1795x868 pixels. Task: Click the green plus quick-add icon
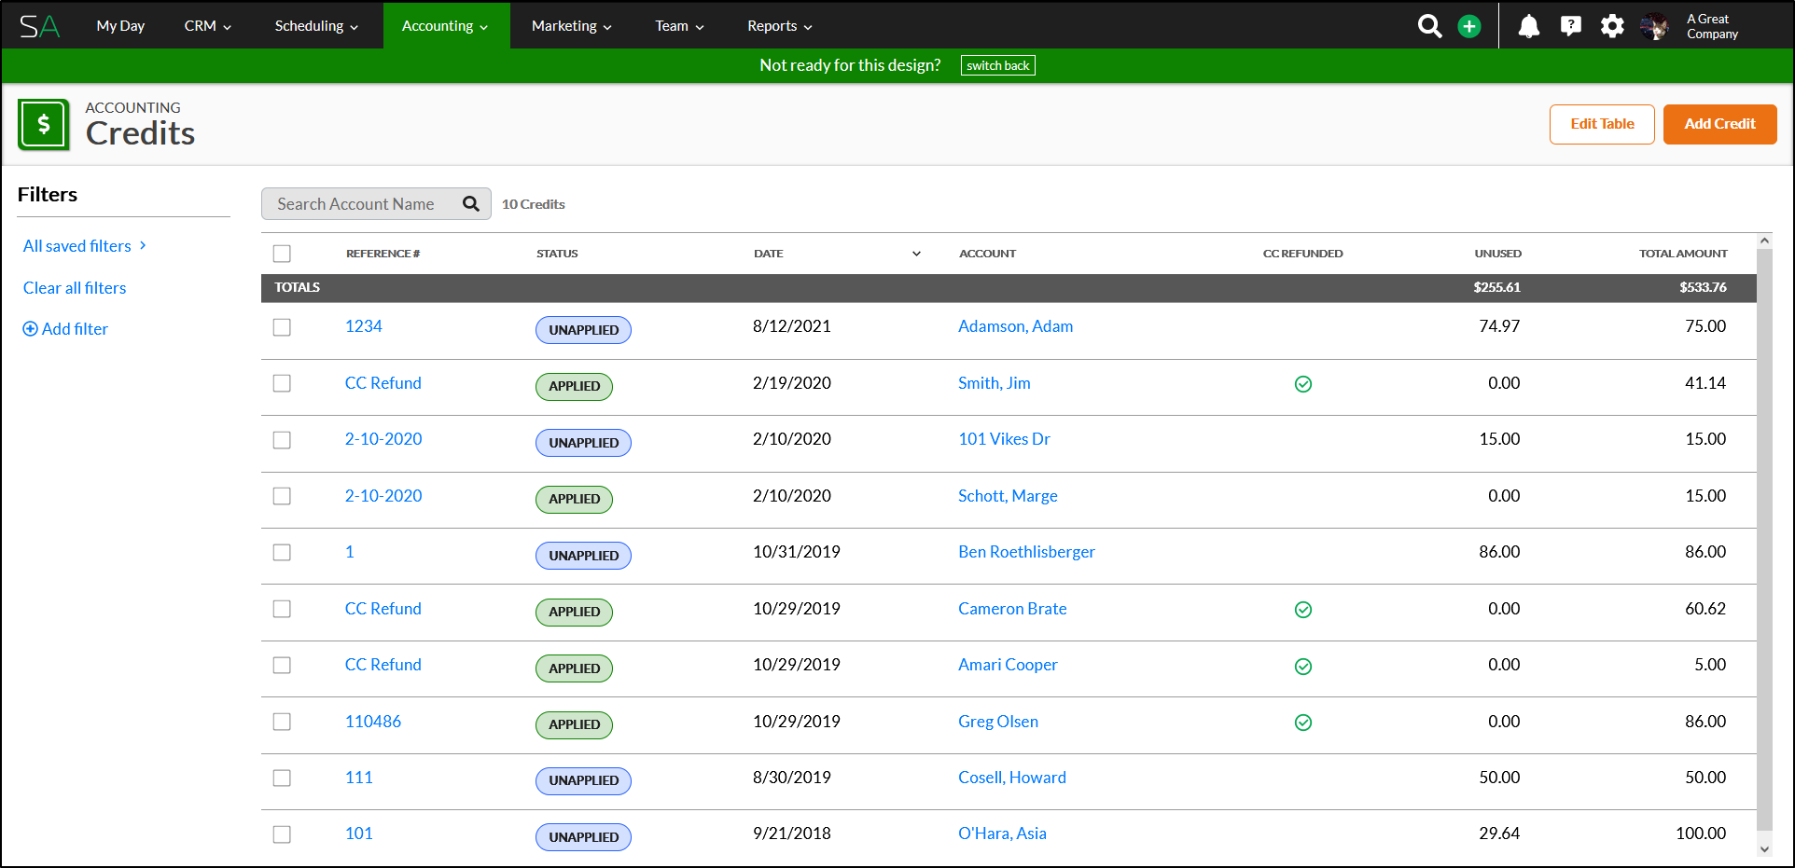pyautogui.click(x=1469, y=26)
